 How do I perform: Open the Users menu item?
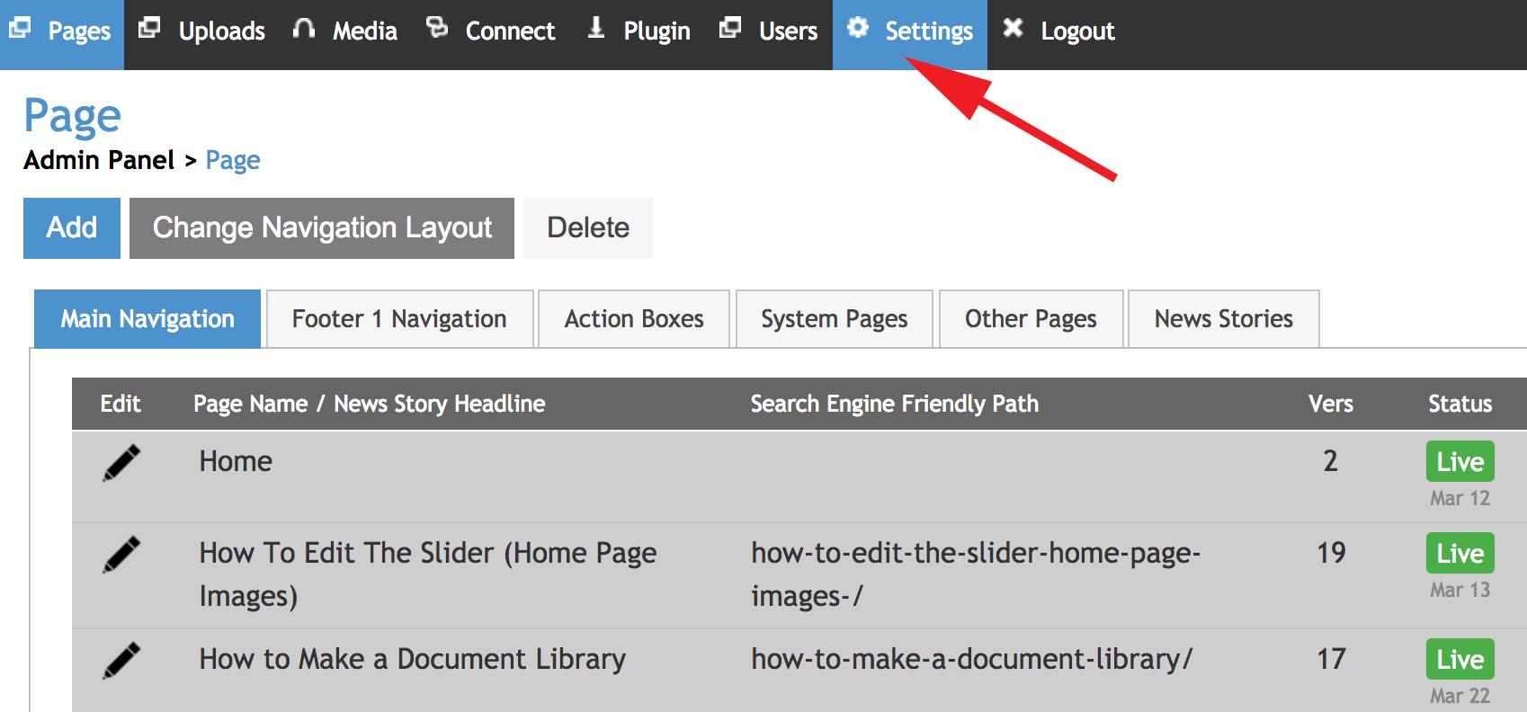pyautogui.click(x=788, y=31)
